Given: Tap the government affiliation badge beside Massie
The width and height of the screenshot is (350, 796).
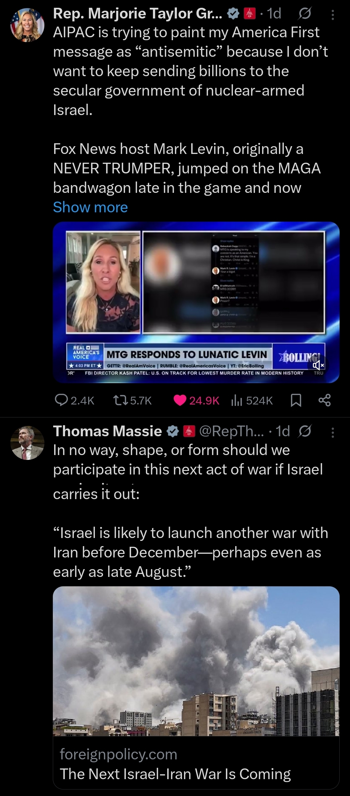Looking at the screenshot, I should tap(189, 431).
